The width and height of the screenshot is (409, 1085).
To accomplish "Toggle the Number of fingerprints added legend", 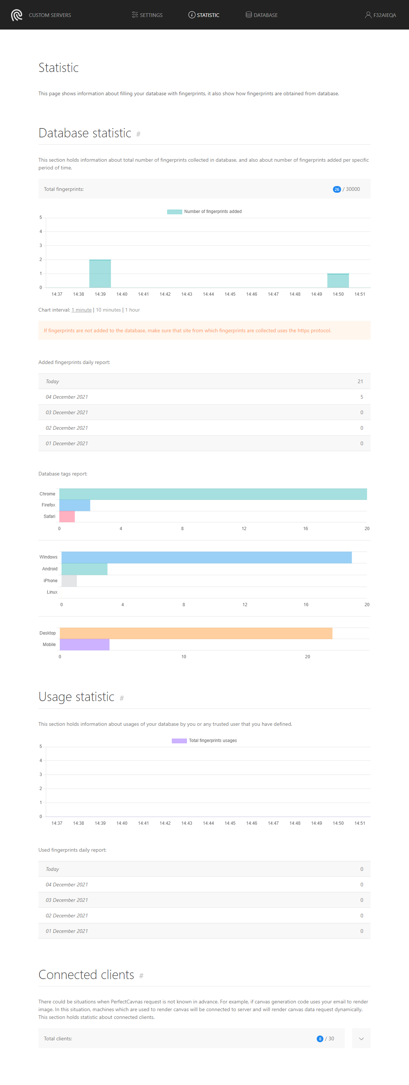I will 204,212.
